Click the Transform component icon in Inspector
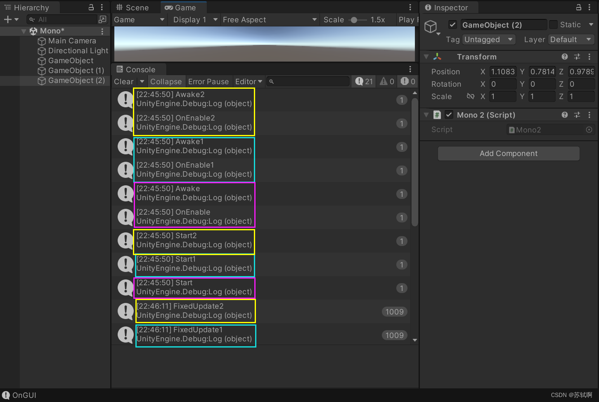This screenshot has height=402, width=599. pos(438,57)
